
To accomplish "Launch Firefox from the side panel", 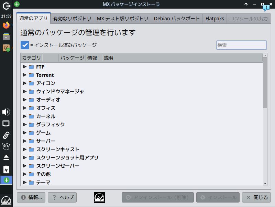I will [6, 25].
